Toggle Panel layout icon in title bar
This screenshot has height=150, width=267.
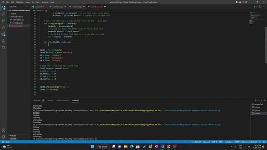click(x=240, y=2)
